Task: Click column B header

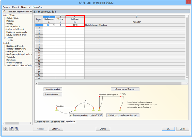Action: pos(60,16)
